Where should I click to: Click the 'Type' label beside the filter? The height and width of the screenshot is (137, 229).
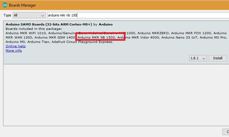(x=7, y=15)
